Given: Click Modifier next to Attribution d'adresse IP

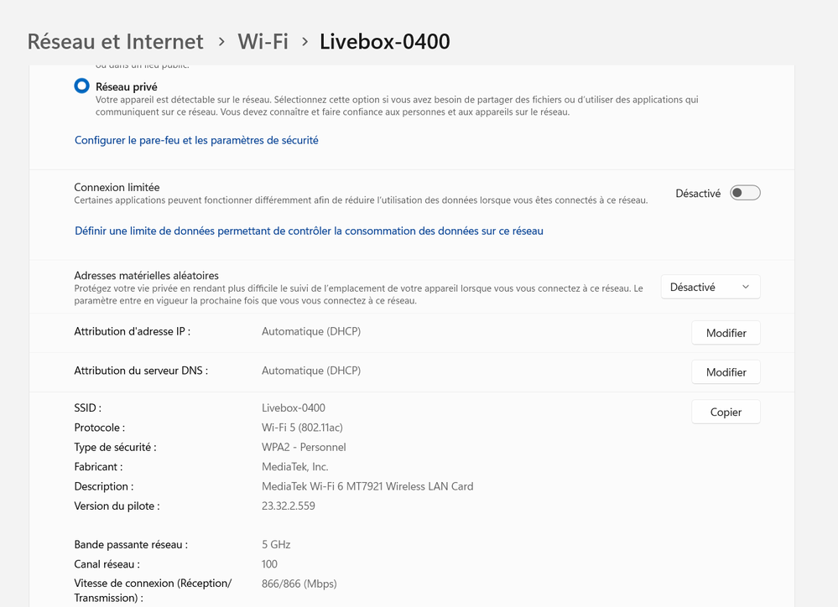Looking at the screenshot, I should (725, 332).
